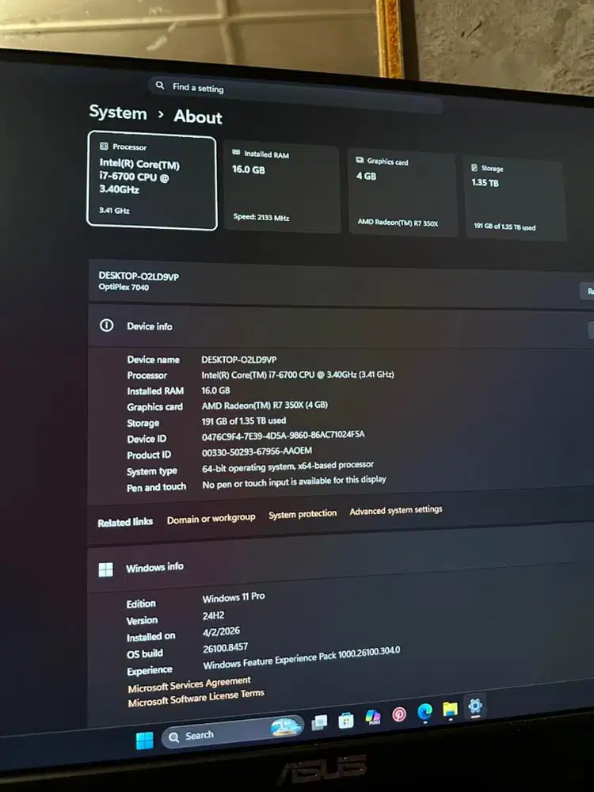Image resolution: width=594 pixels, height=792 pixels.
Task: Launch Microsoft Edge from the taskbar
Action: 425,711
